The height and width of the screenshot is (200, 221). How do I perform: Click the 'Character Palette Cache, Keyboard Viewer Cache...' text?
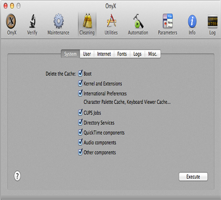click(x=127, y=102)
